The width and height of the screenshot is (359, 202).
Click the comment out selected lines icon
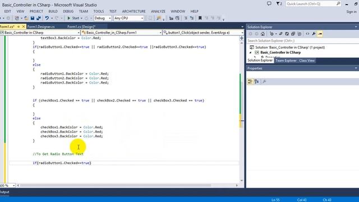coord(186,18)
